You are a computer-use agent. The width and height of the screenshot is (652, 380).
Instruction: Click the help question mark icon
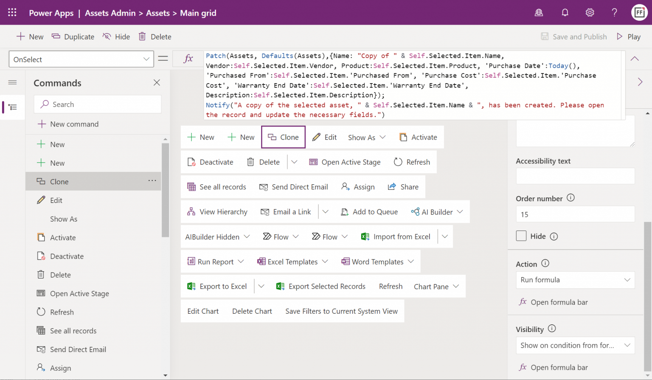pyautogui.click(x=614, y=13)
